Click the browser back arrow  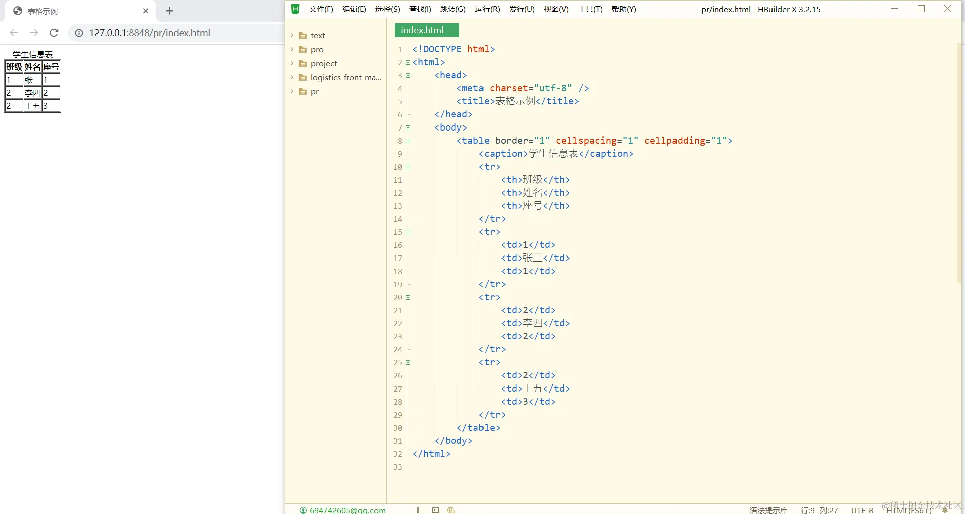(x=14, y=33)
